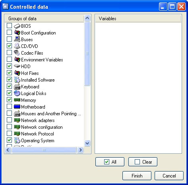Click the Motherboard chip icon
Screen dimensions: 188x185
[x=17, y=107]
